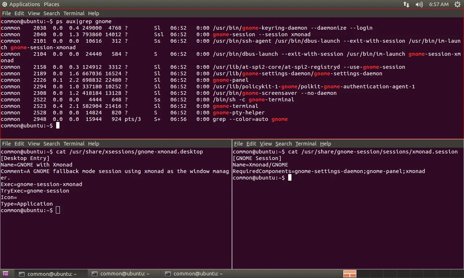Click the RequiredComponents line
The image size is (464, 278).
pos(329,171)
